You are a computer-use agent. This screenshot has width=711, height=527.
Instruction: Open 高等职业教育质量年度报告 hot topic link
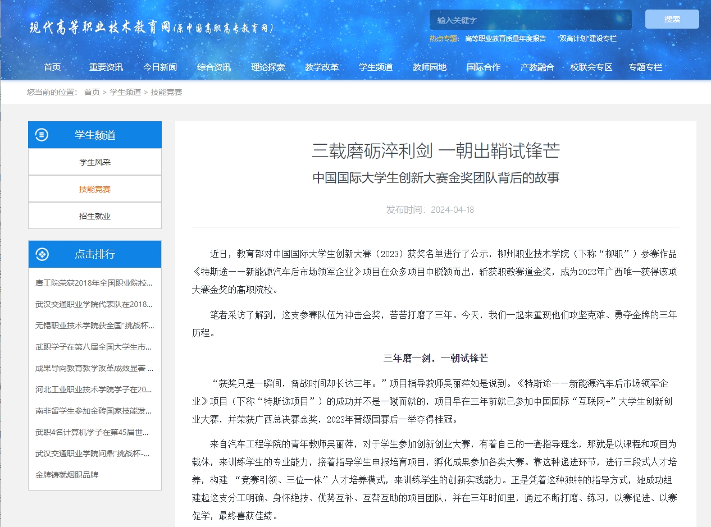click(505, 39)
